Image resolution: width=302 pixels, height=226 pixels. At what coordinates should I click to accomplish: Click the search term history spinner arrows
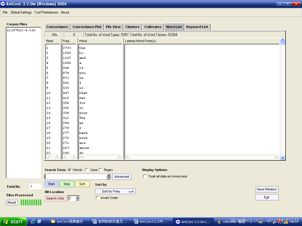tap(109, 177)
